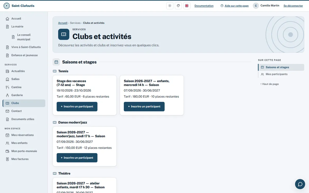Click Haut de page link

[269, 84]
